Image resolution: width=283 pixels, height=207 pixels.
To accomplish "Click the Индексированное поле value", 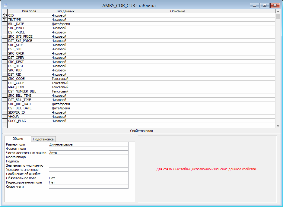I will click(x=89, y=182).
